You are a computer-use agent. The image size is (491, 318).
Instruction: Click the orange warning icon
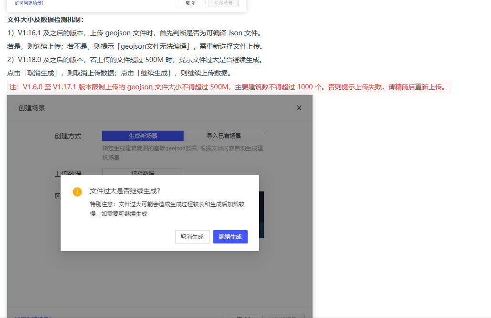[77, 191]
